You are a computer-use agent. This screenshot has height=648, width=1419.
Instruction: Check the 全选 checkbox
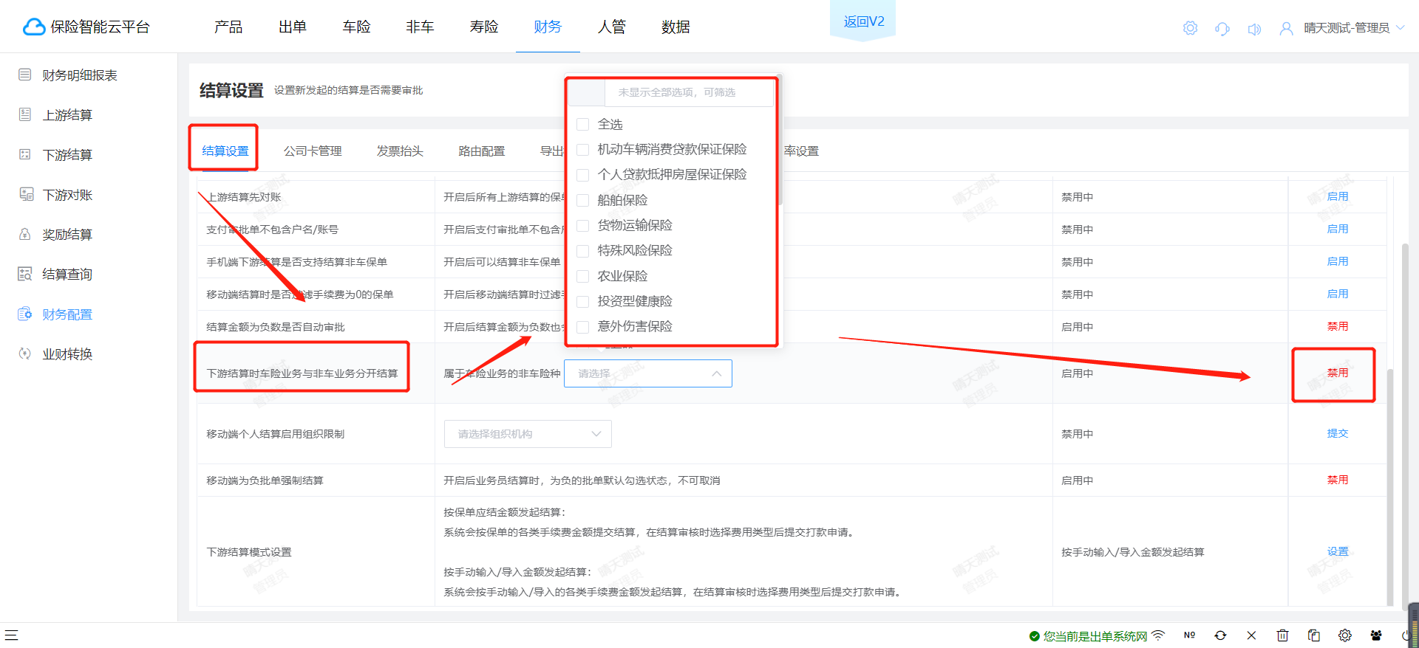[582, 124]
